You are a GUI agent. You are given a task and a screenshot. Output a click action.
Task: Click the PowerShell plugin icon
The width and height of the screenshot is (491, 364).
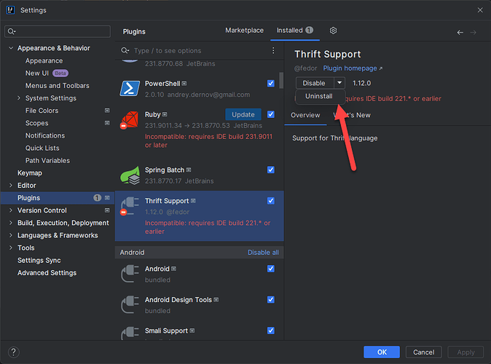[130, 89]
